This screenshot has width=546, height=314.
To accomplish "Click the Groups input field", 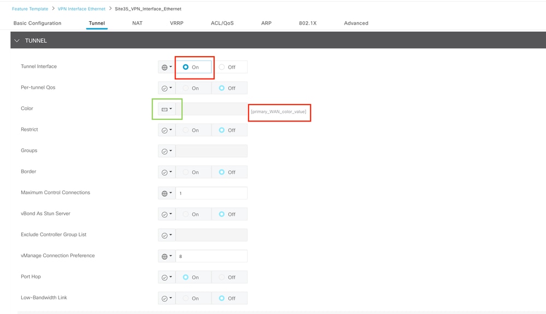I will click(212, 151).
